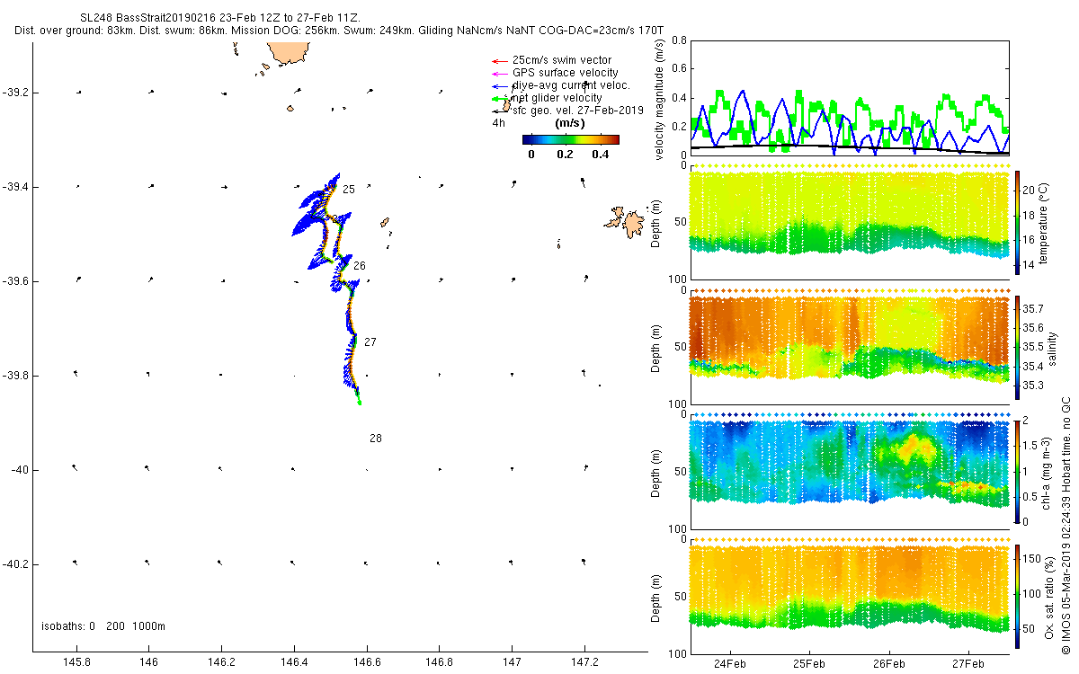
Task: Click the 35.3 salinity colorbar tick
Action: 1034,386
